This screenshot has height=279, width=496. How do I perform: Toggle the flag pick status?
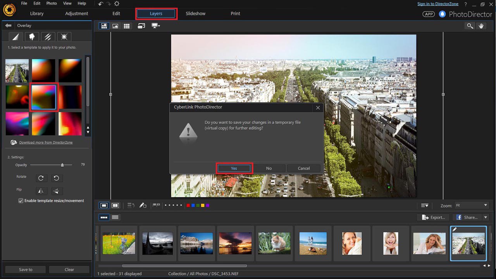coord(156,205)
